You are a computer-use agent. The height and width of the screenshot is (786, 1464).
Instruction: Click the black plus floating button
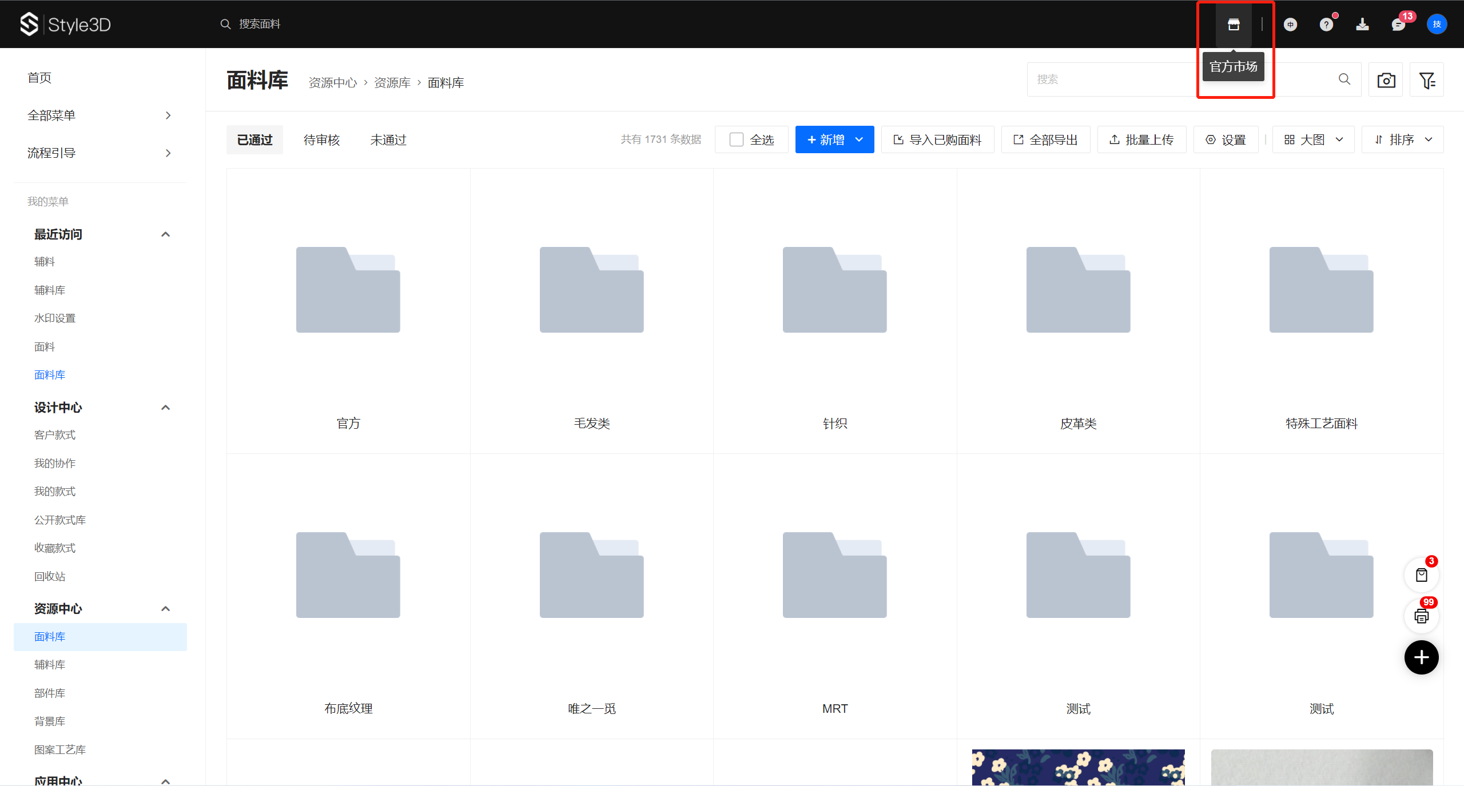1421,657
